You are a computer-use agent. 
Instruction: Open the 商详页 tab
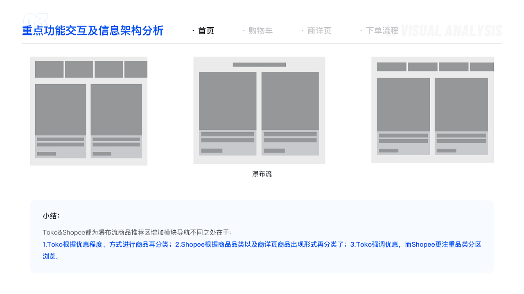[319, 31]
